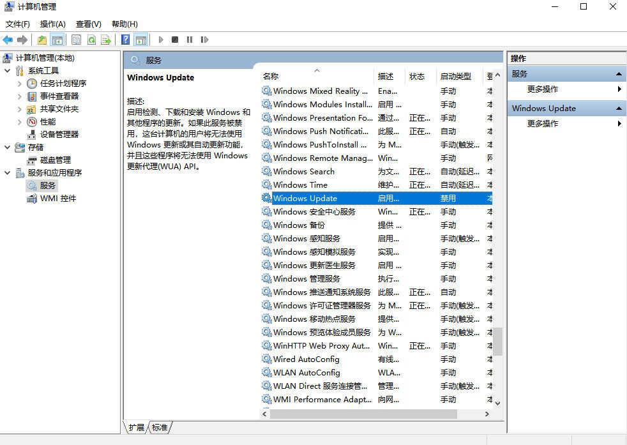627x445 pixels.
Task: Expand the 任务计划程序 tree node
Action: pos(20,84)
